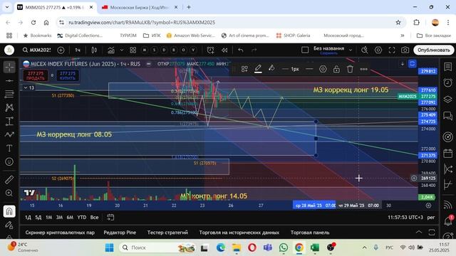
Task: Open the Тестер стратегий tab
Action: [167, 233]
